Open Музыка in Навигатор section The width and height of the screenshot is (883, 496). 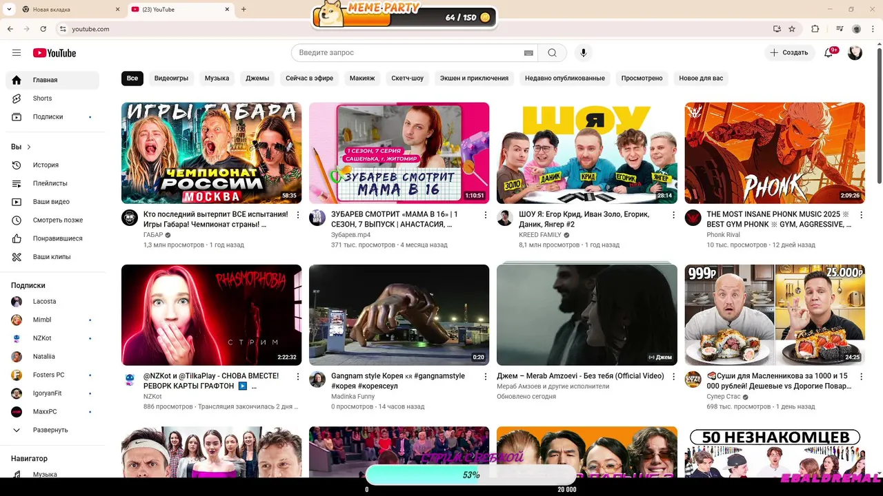(52, 475)
